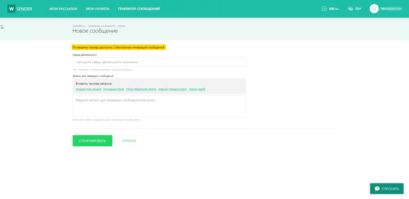Click the message generation request textarea
409x199 pixels.
159,106
